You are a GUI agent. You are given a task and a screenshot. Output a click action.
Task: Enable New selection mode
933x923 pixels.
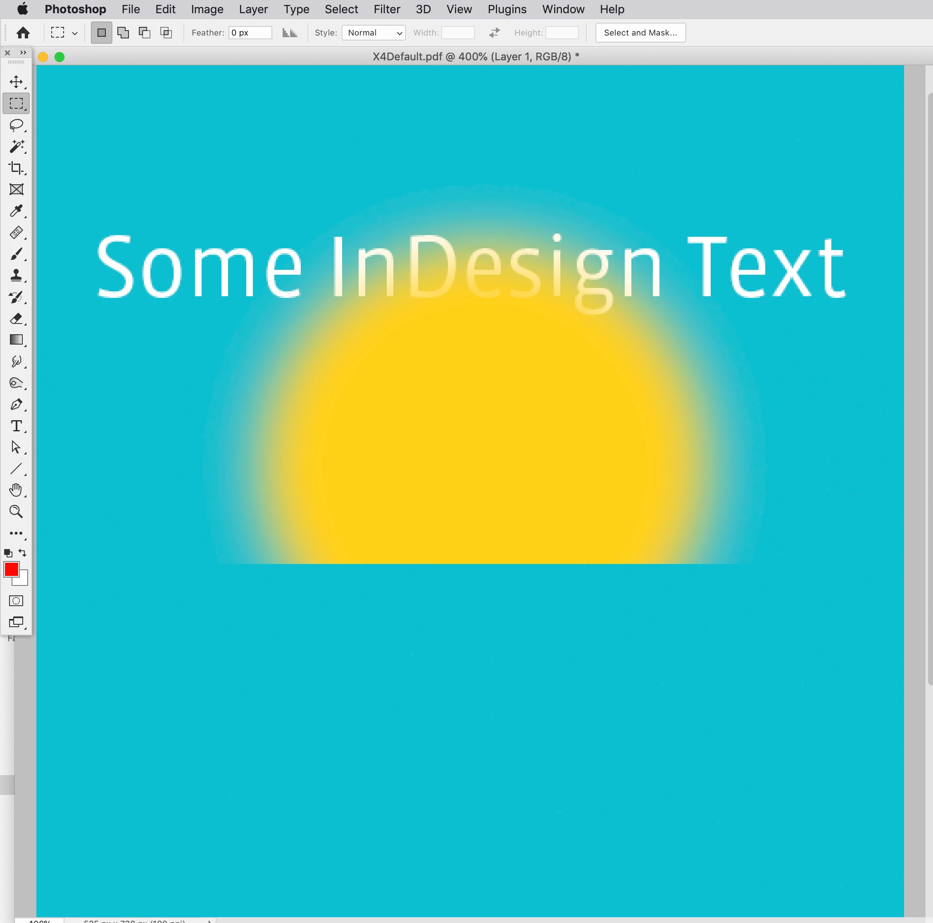(101, 33)
